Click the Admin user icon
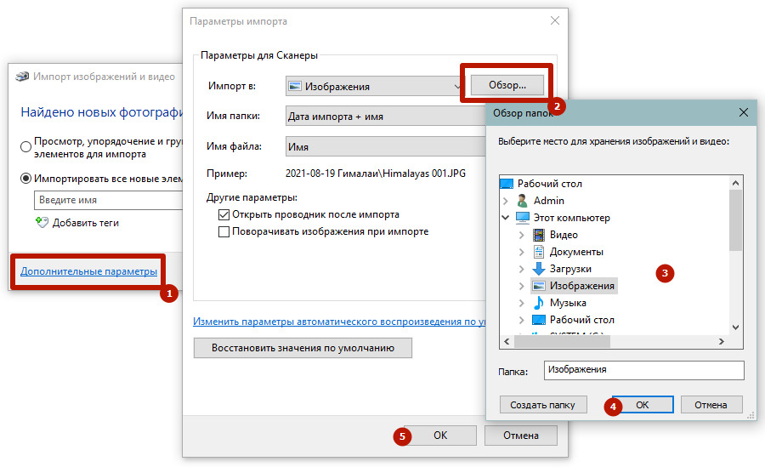The width and height of the screenshot is (765, 467). (x=523, y=201)
